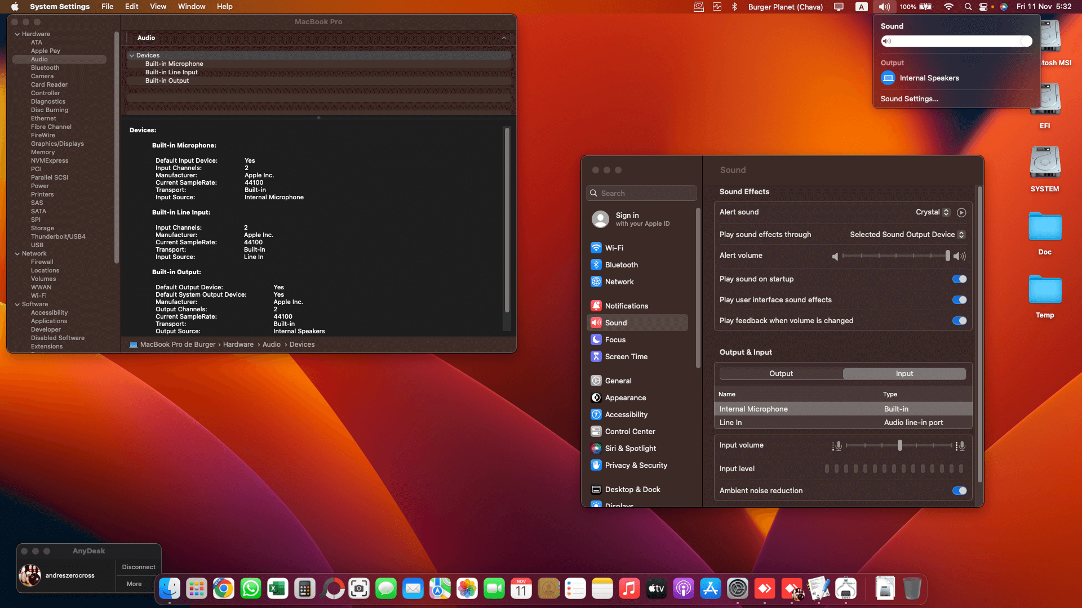The image size is (1082, 608).
Task: Open the File menu
Action: [x=107, y=7]
